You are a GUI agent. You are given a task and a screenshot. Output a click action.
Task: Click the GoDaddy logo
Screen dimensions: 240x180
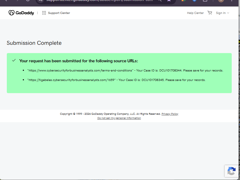pyautogui.click(x=21, y=13)
